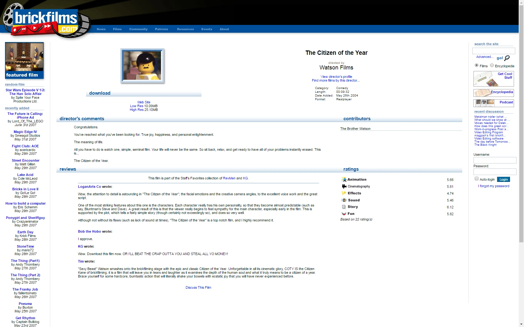
Task: Open Video Editing Program discussion
Action: click(x=488, y=132)
